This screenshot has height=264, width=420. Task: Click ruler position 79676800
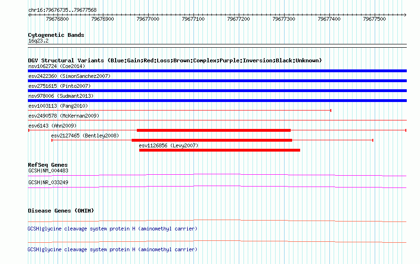(x=57, y=19)
